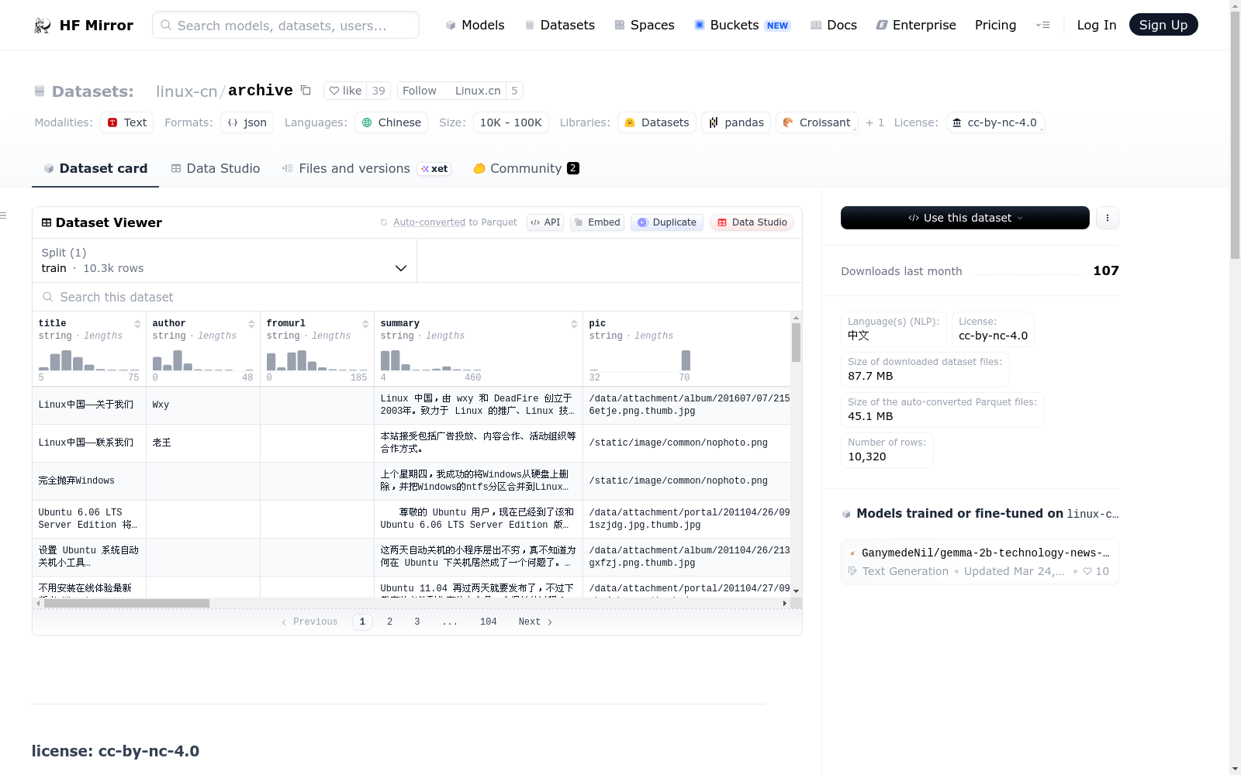
Task: Click the pandas library tag
Action: click(736, 122)
